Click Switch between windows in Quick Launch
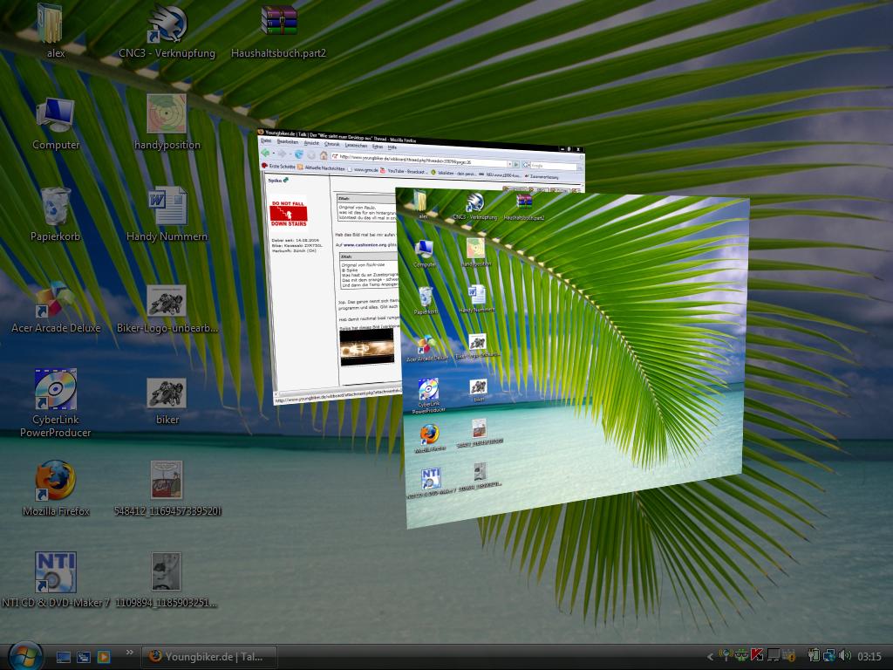Screen dimensions: 893x670 point(83,657)
